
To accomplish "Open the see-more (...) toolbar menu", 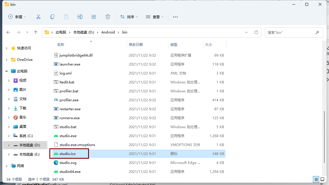I will (175, 17).
